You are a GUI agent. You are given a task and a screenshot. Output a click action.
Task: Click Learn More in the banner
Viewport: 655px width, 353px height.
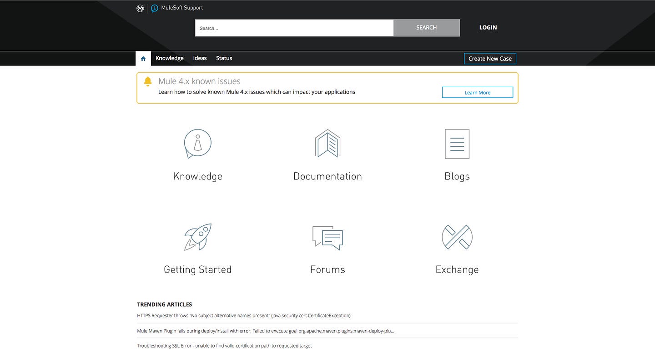click(478, 92)
